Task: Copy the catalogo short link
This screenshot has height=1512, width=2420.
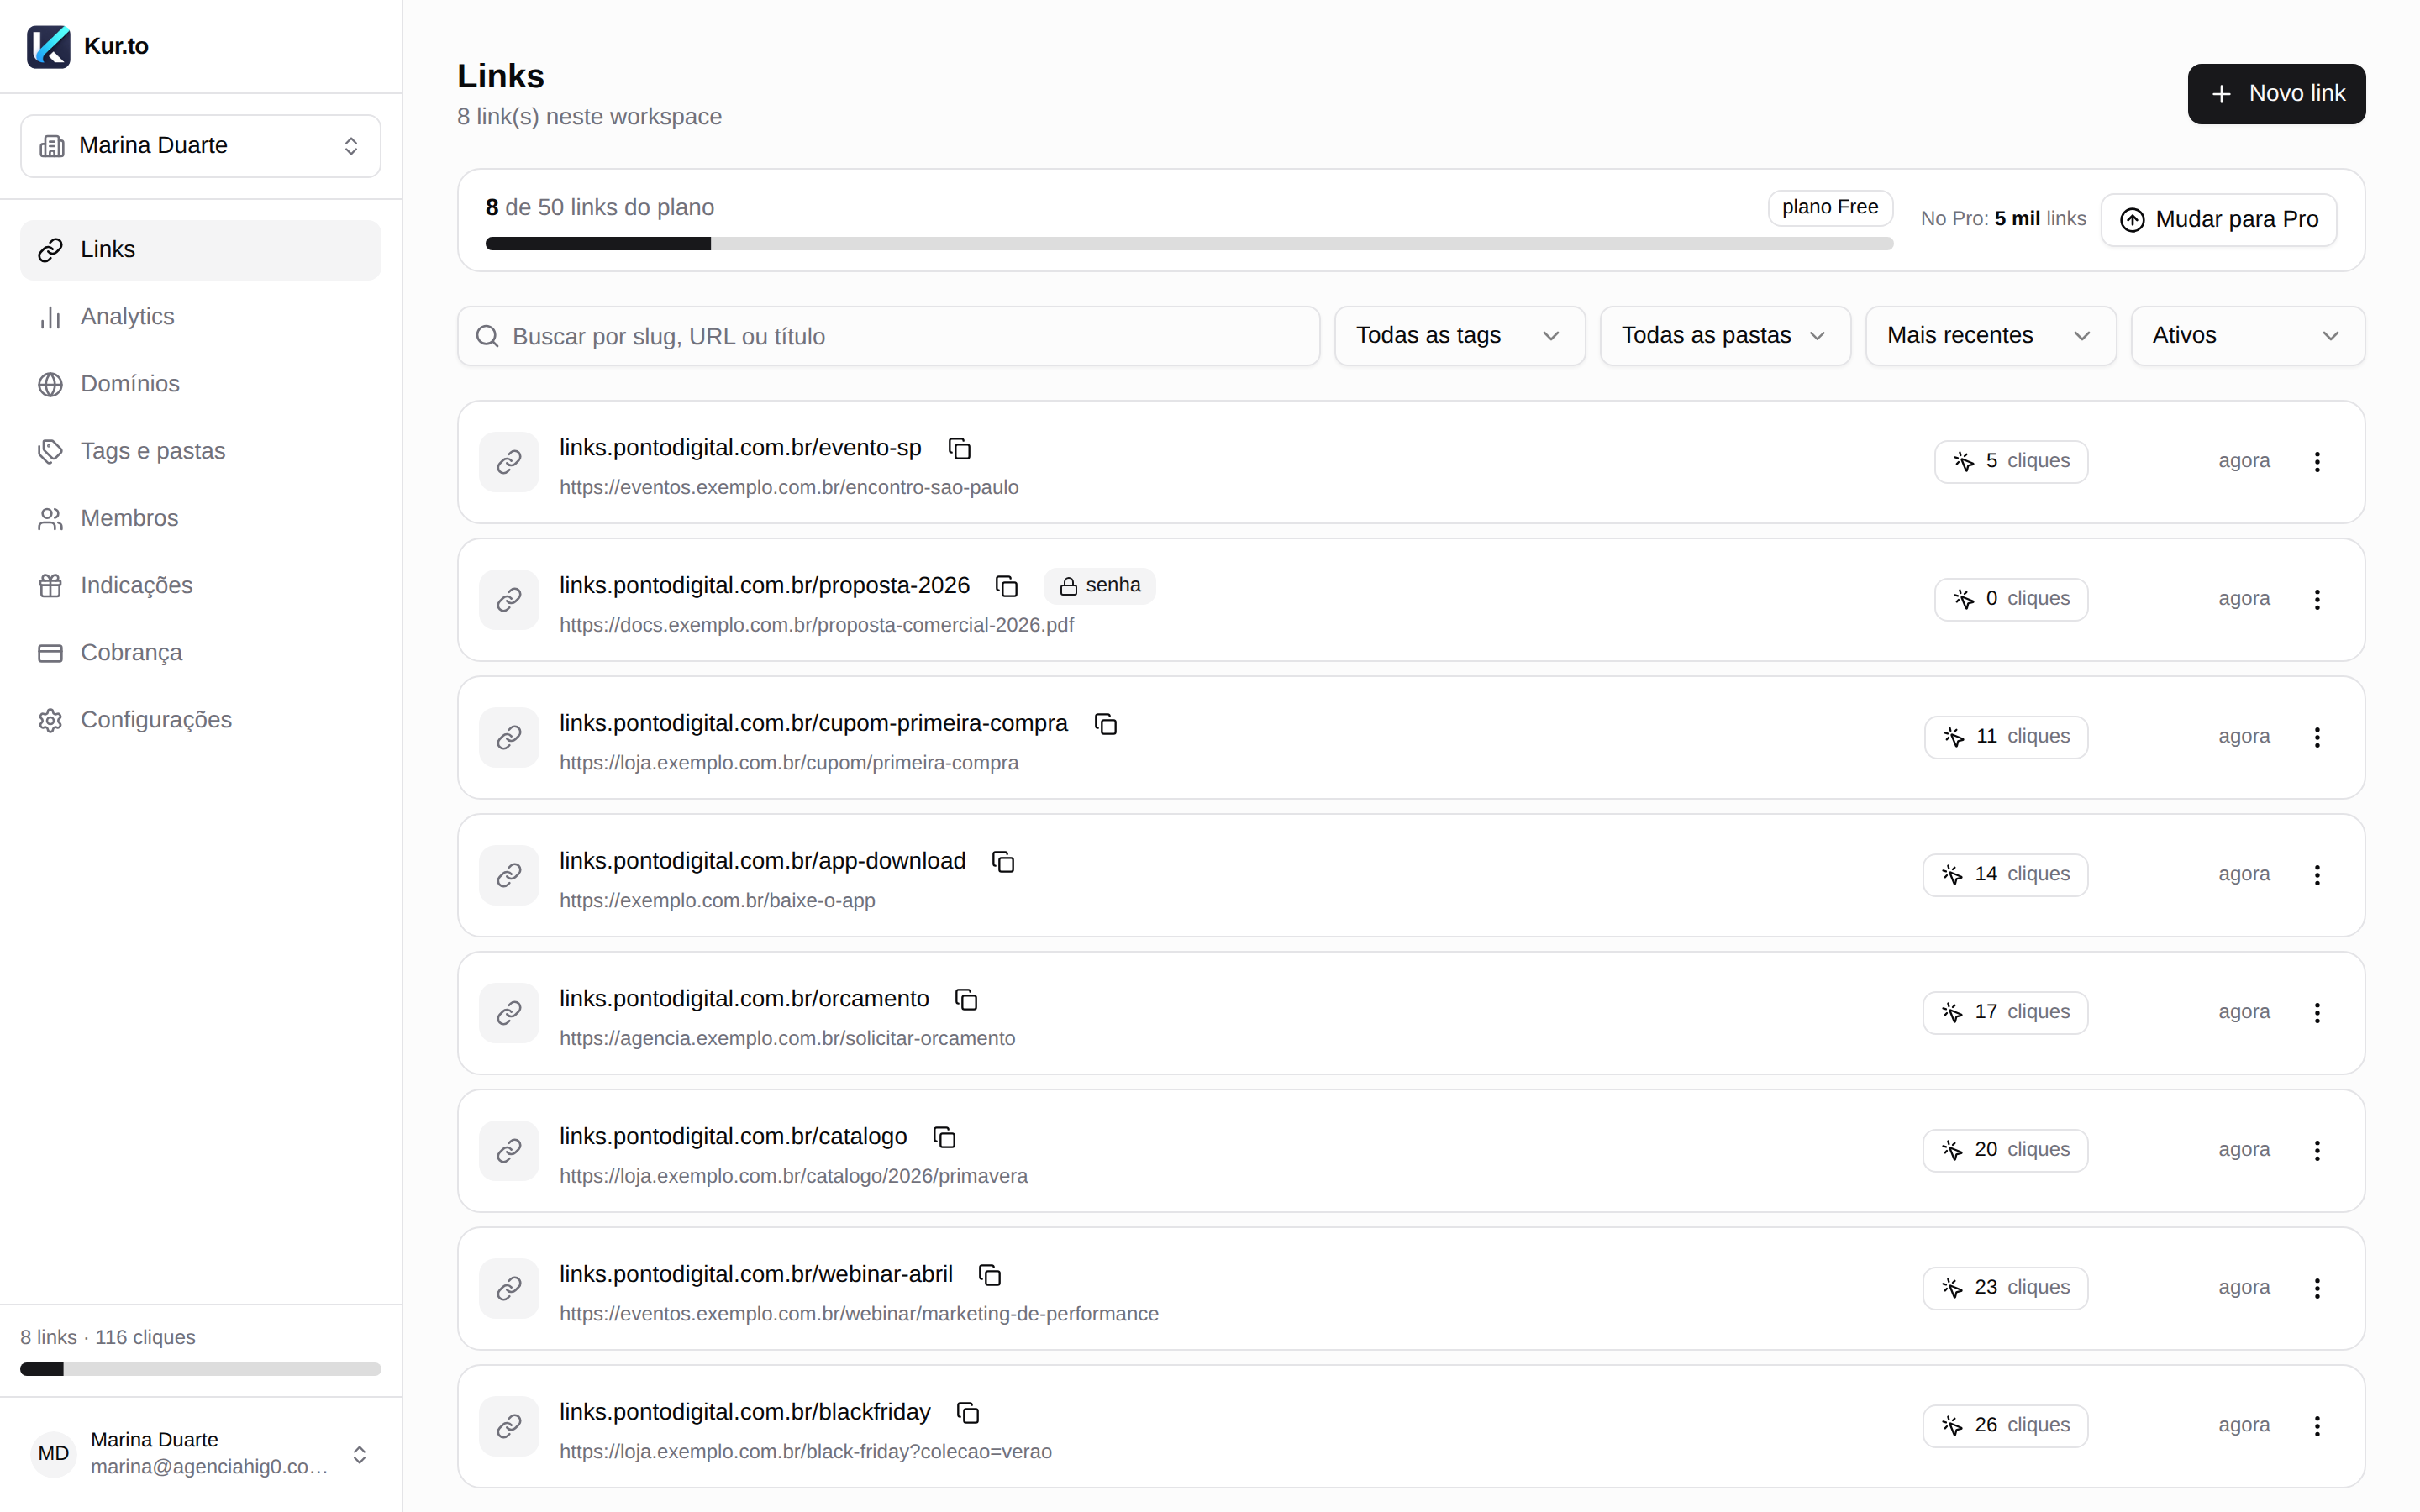Action: pyautogui.click(x=945, y=1138)
